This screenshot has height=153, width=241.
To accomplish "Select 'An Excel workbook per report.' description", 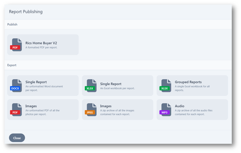I will [x=117, y=88].
